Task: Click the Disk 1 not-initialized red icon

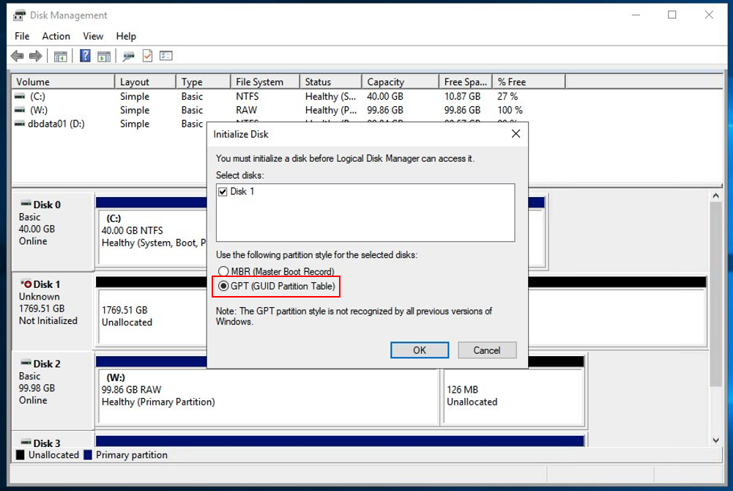Action: coord(26,284)
